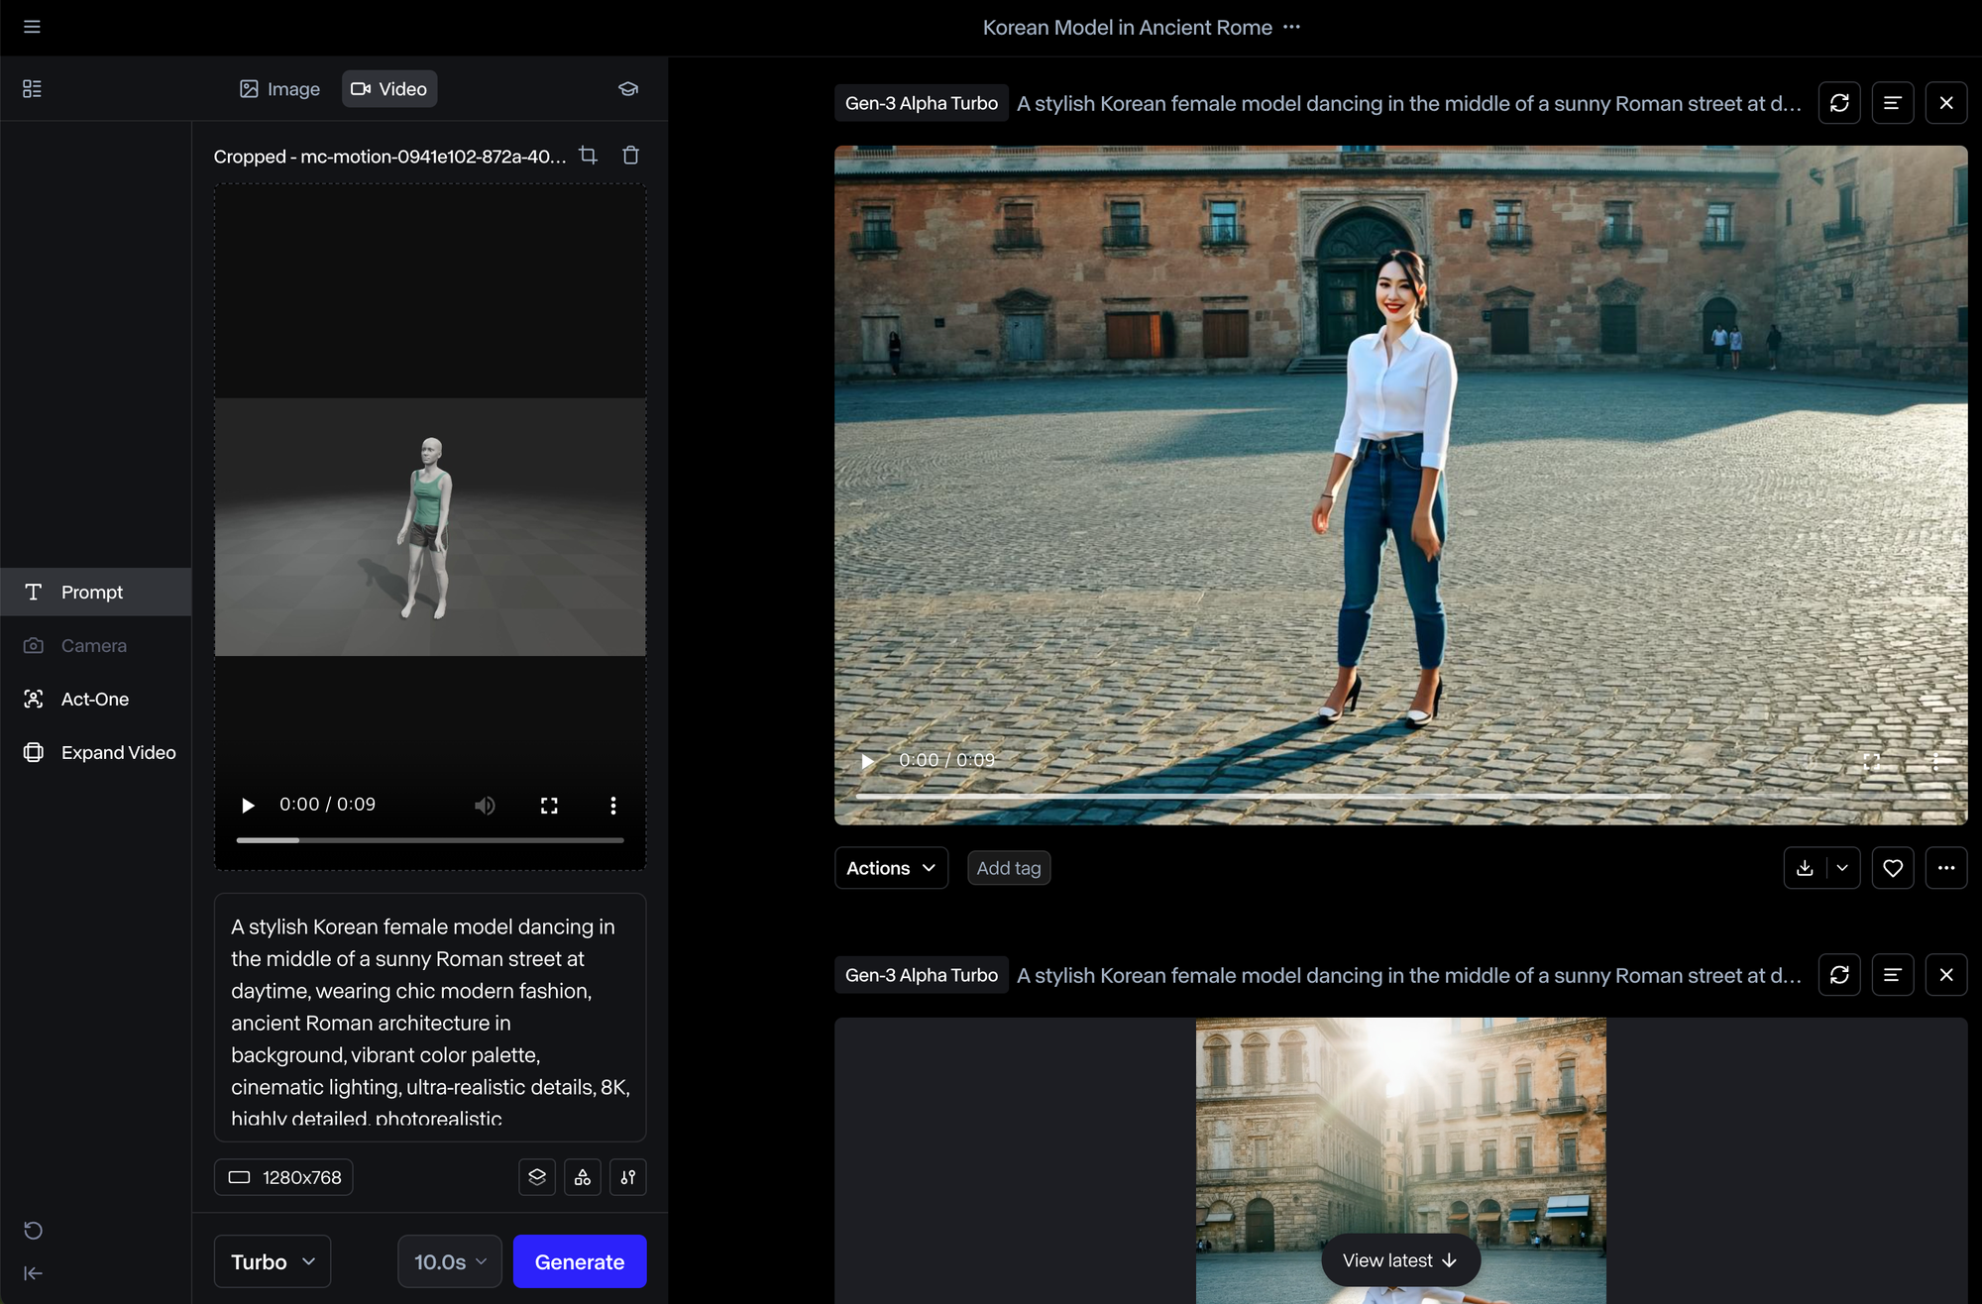This screenshot has height=1304, width=1982.
Task: Select Act-One in the sidebar
Action: tap(95, 700)
